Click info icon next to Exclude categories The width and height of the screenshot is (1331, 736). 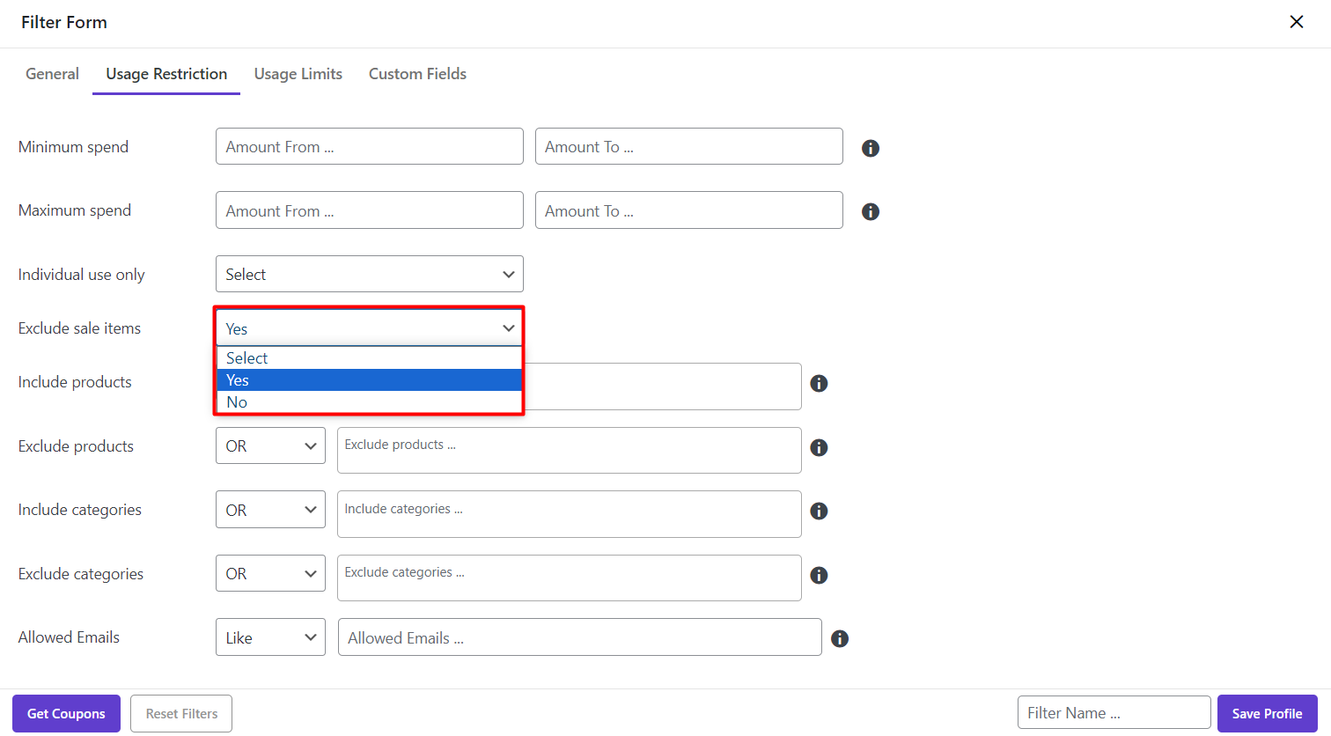(819, 575)
